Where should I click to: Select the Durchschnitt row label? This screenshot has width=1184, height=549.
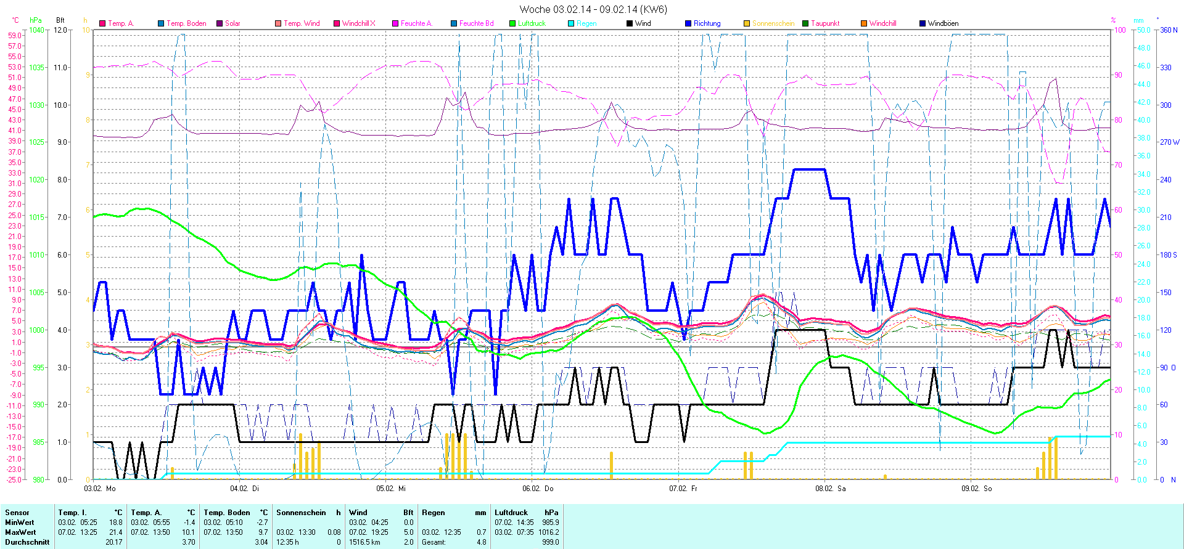[27, 542]
